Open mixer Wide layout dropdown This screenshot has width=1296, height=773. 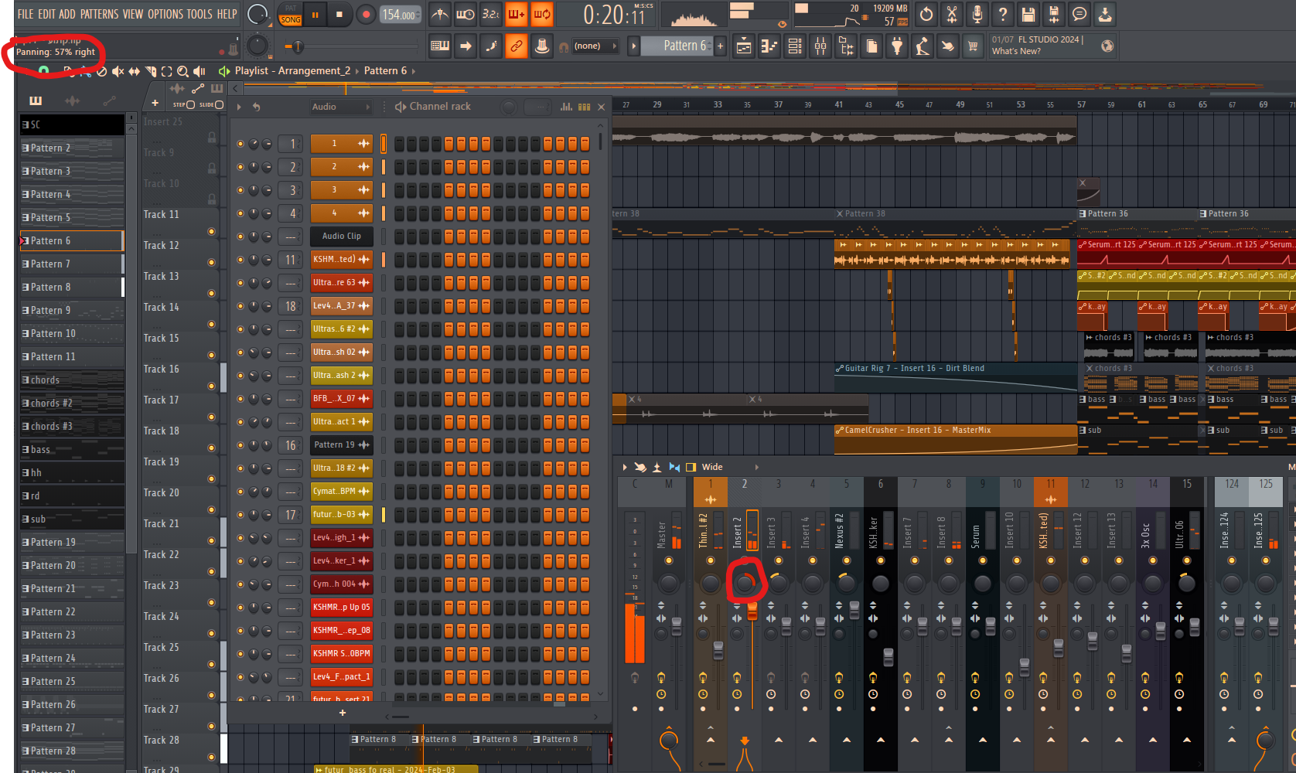[x=730, y=467]
